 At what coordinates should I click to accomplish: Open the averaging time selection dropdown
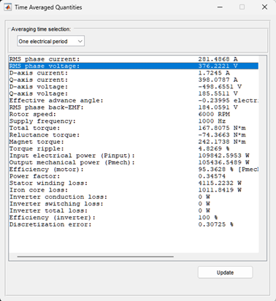click(51, 41)
